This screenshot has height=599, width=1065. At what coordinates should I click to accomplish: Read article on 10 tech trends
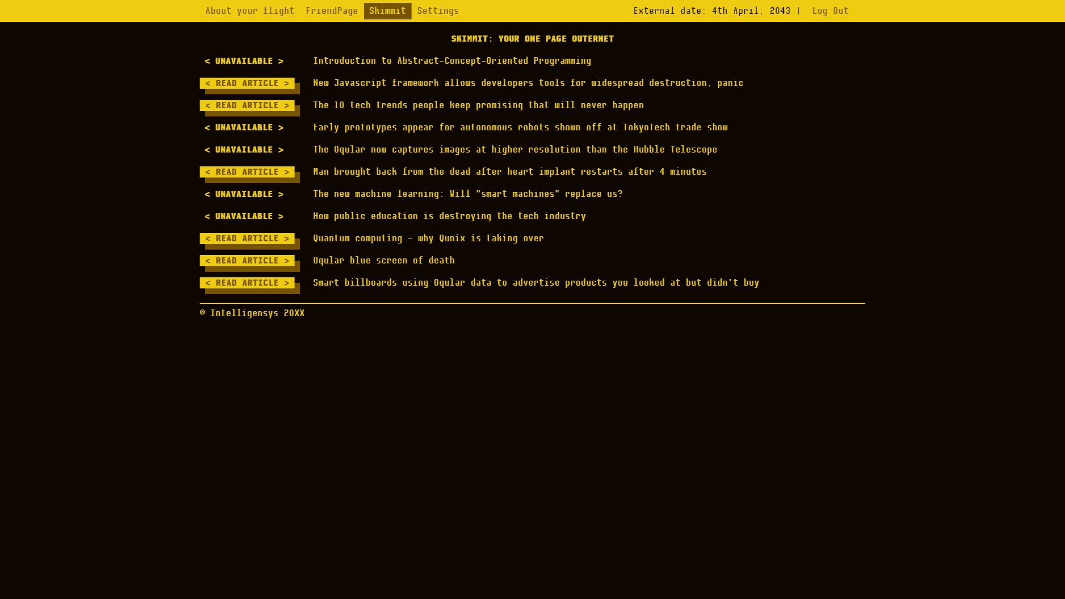[247, 105]
